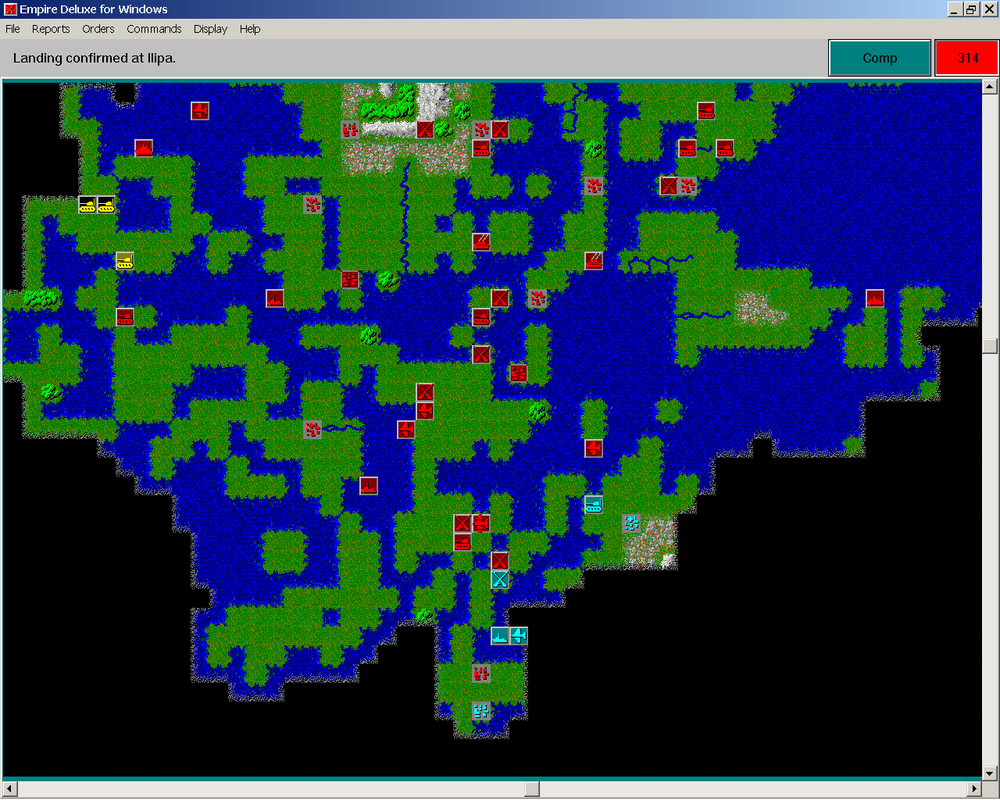Click dark red city next to forest
The width and height of the screenshot is (1000, 800).
[350, 280]
